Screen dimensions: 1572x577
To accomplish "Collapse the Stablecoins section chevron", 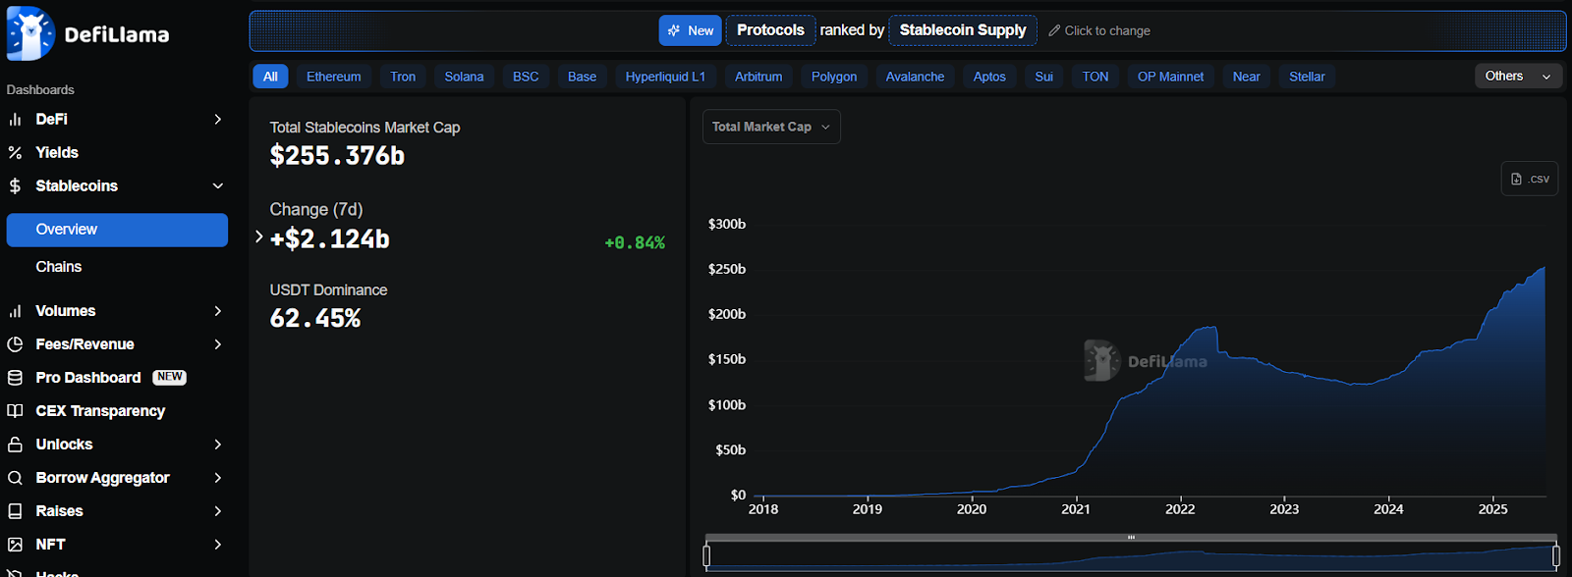I will point(218,186).
